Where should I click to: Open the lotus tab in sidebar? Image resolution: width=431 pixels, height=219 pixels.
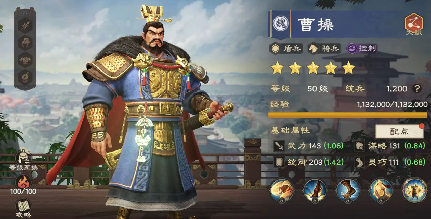(25, 60)
